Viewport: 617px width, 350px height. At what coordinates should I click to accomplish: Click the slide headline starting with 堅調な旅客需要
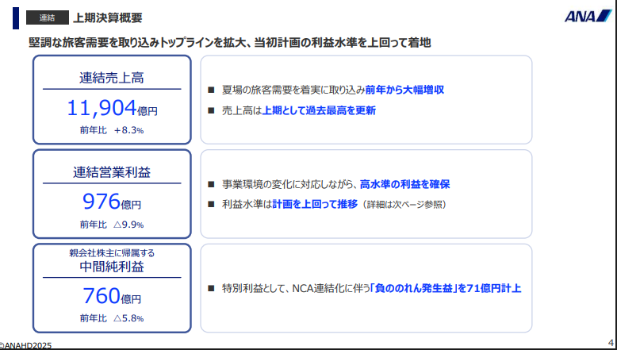tap(230, 41)
